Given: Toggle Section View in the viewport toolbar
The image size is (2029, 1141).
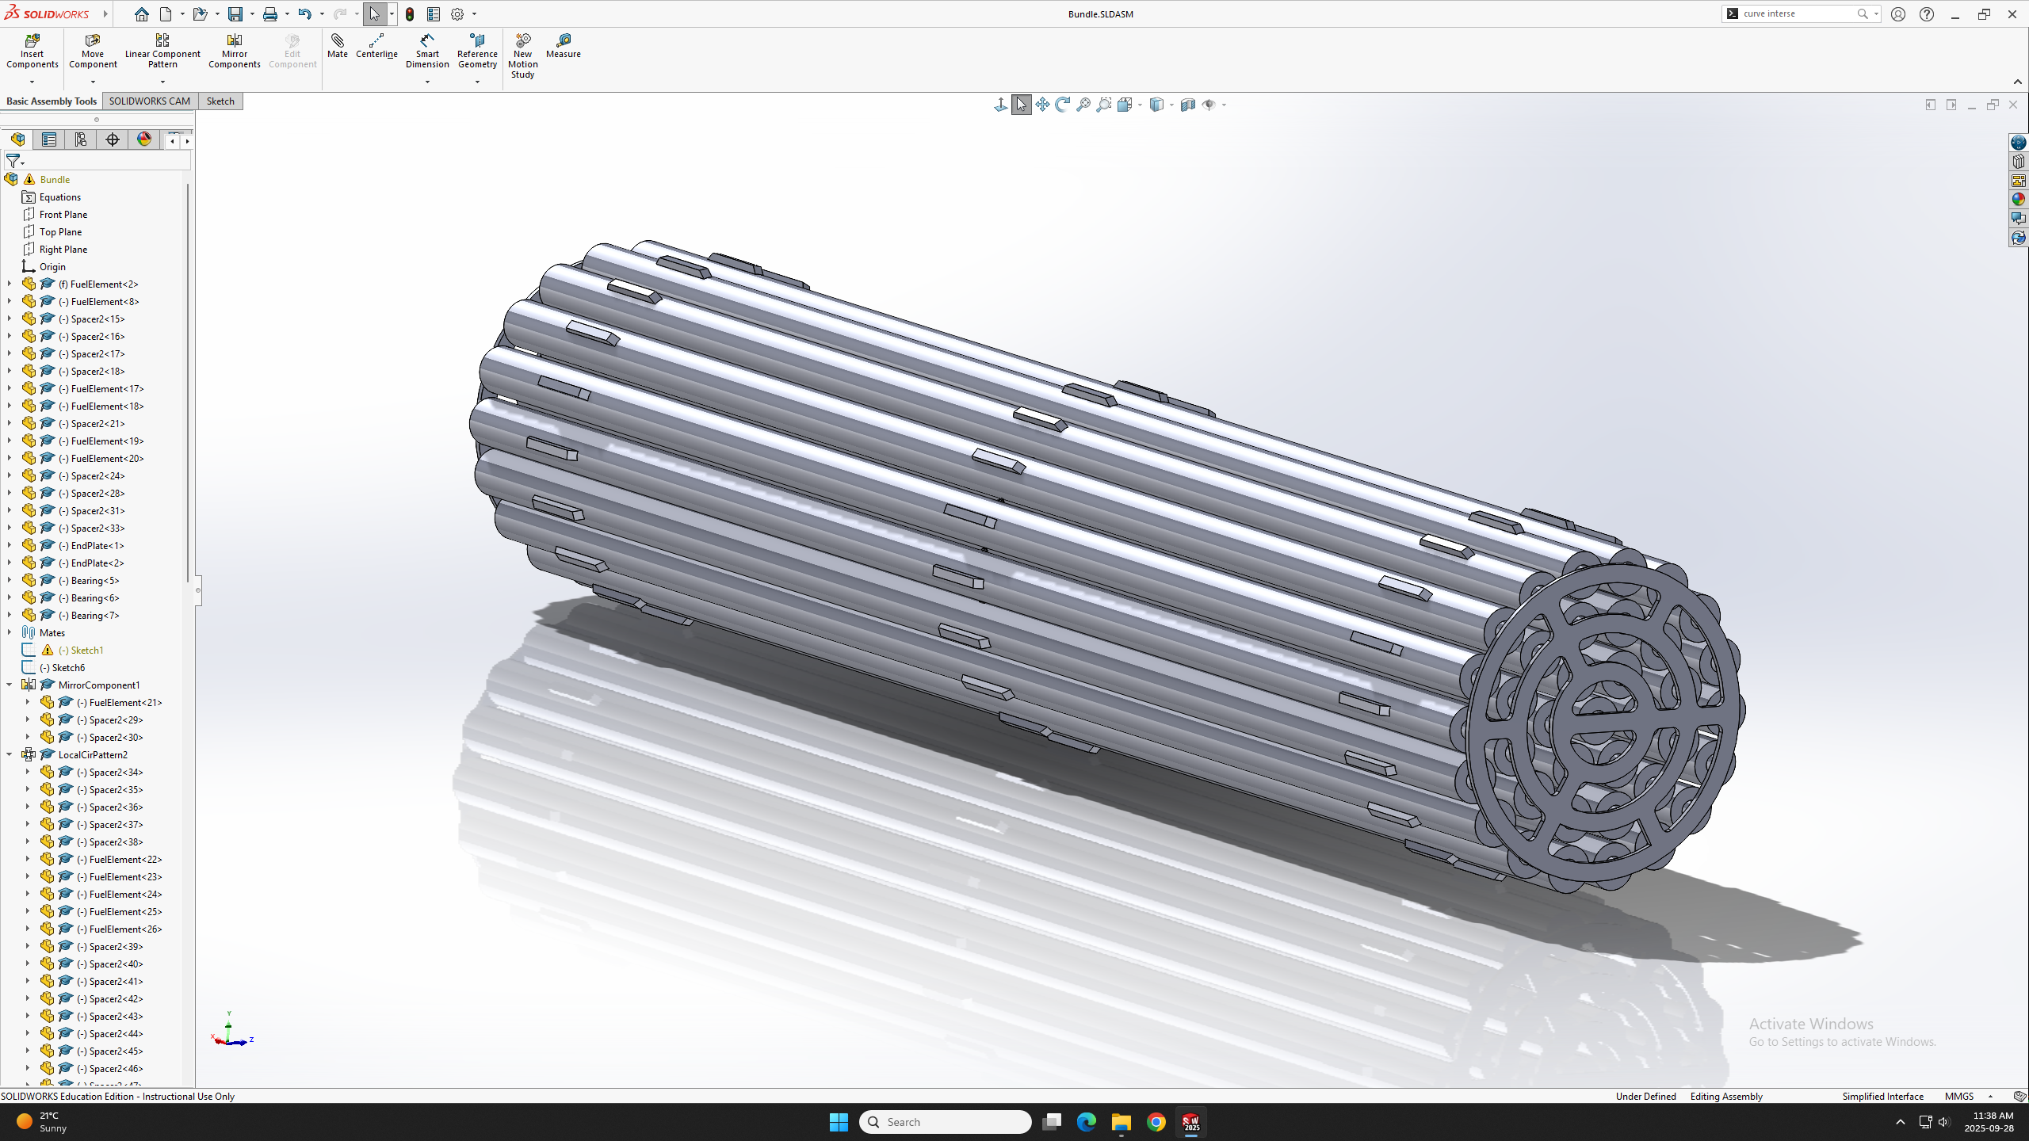Looking at the screenshot, I should 1187,105.
